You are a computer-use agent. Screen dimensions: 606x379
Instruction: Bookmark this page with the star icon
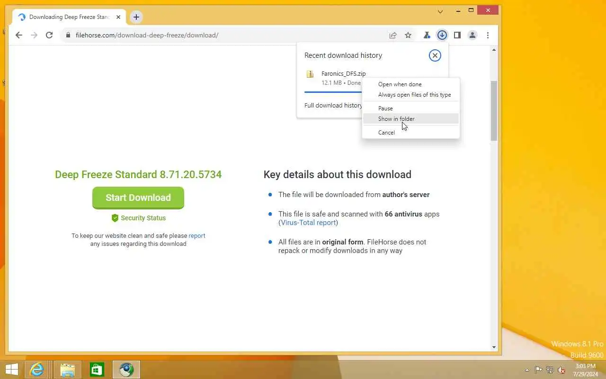point(408,35)
